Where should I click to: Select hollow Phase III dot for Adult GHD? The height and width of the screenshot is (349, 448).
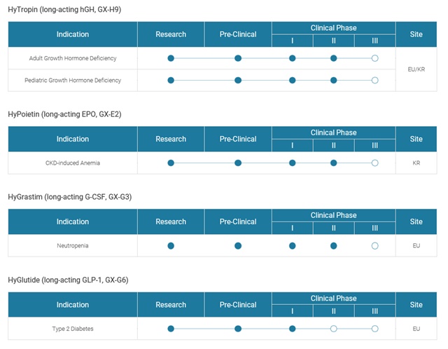(375, 58)
